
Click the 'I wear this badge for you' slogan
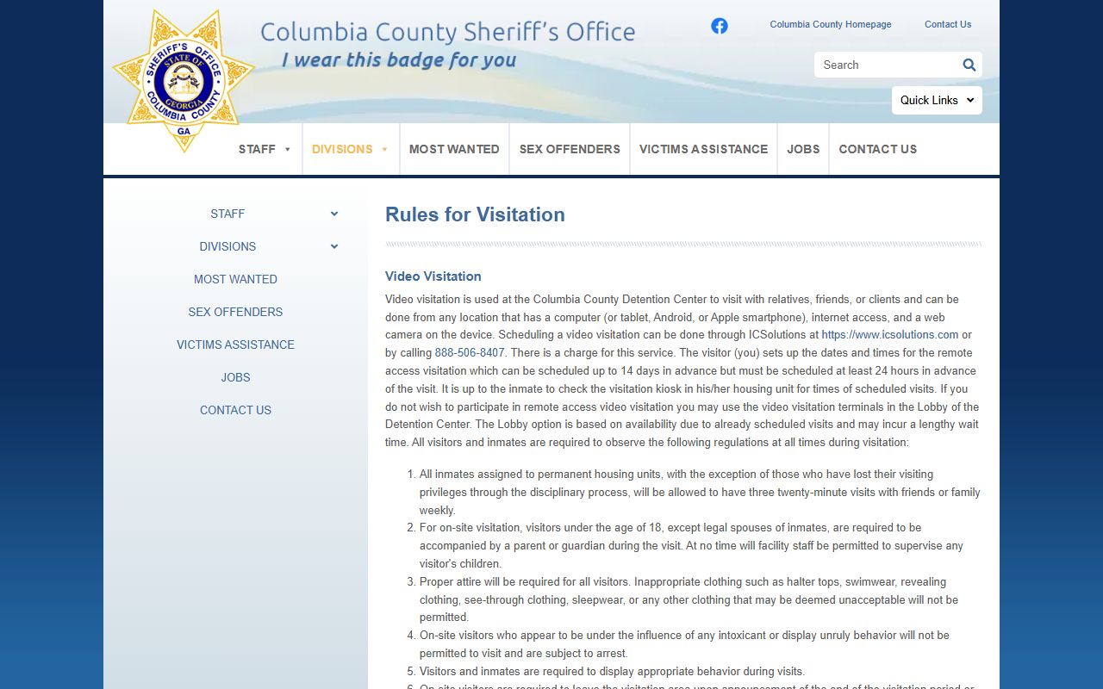(x=399, y=60)
